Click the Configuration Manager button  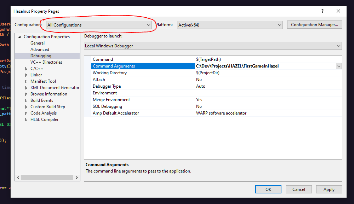click(314, 25)
